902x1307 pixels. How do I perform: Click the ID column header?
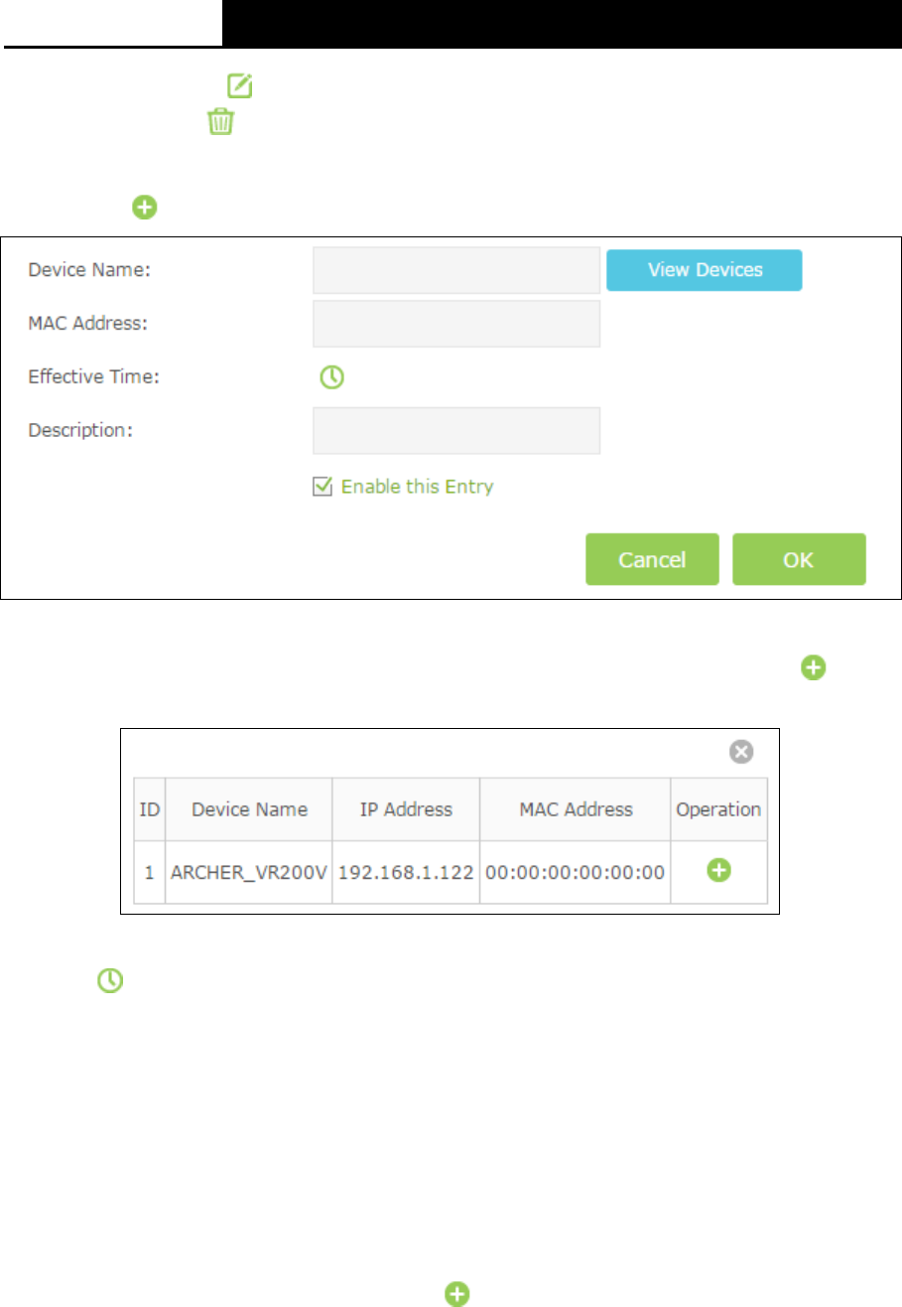[150, 809]
